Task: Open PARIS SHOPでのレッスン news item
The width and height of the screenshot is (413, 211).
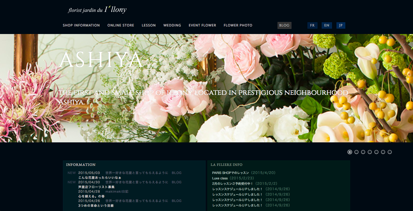Action: pyautogui.click(x=230, y=173)
